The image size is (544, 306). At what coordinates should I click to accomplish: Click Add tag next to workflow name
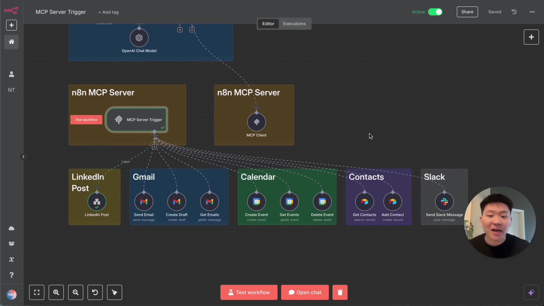108,12
